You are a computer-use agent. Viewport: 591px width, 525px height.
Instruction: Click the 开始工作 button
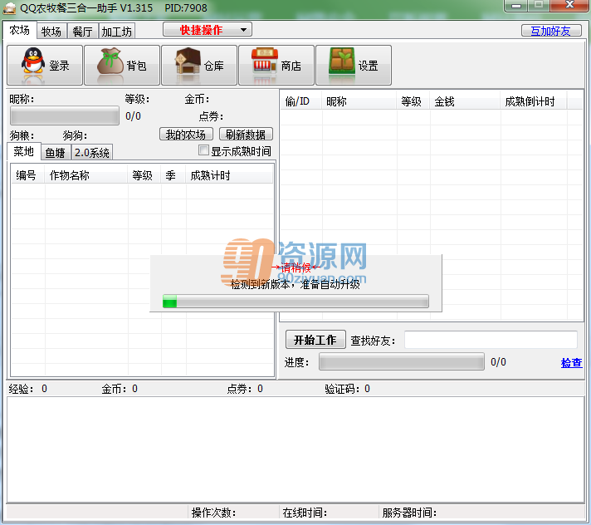point(315,340)
